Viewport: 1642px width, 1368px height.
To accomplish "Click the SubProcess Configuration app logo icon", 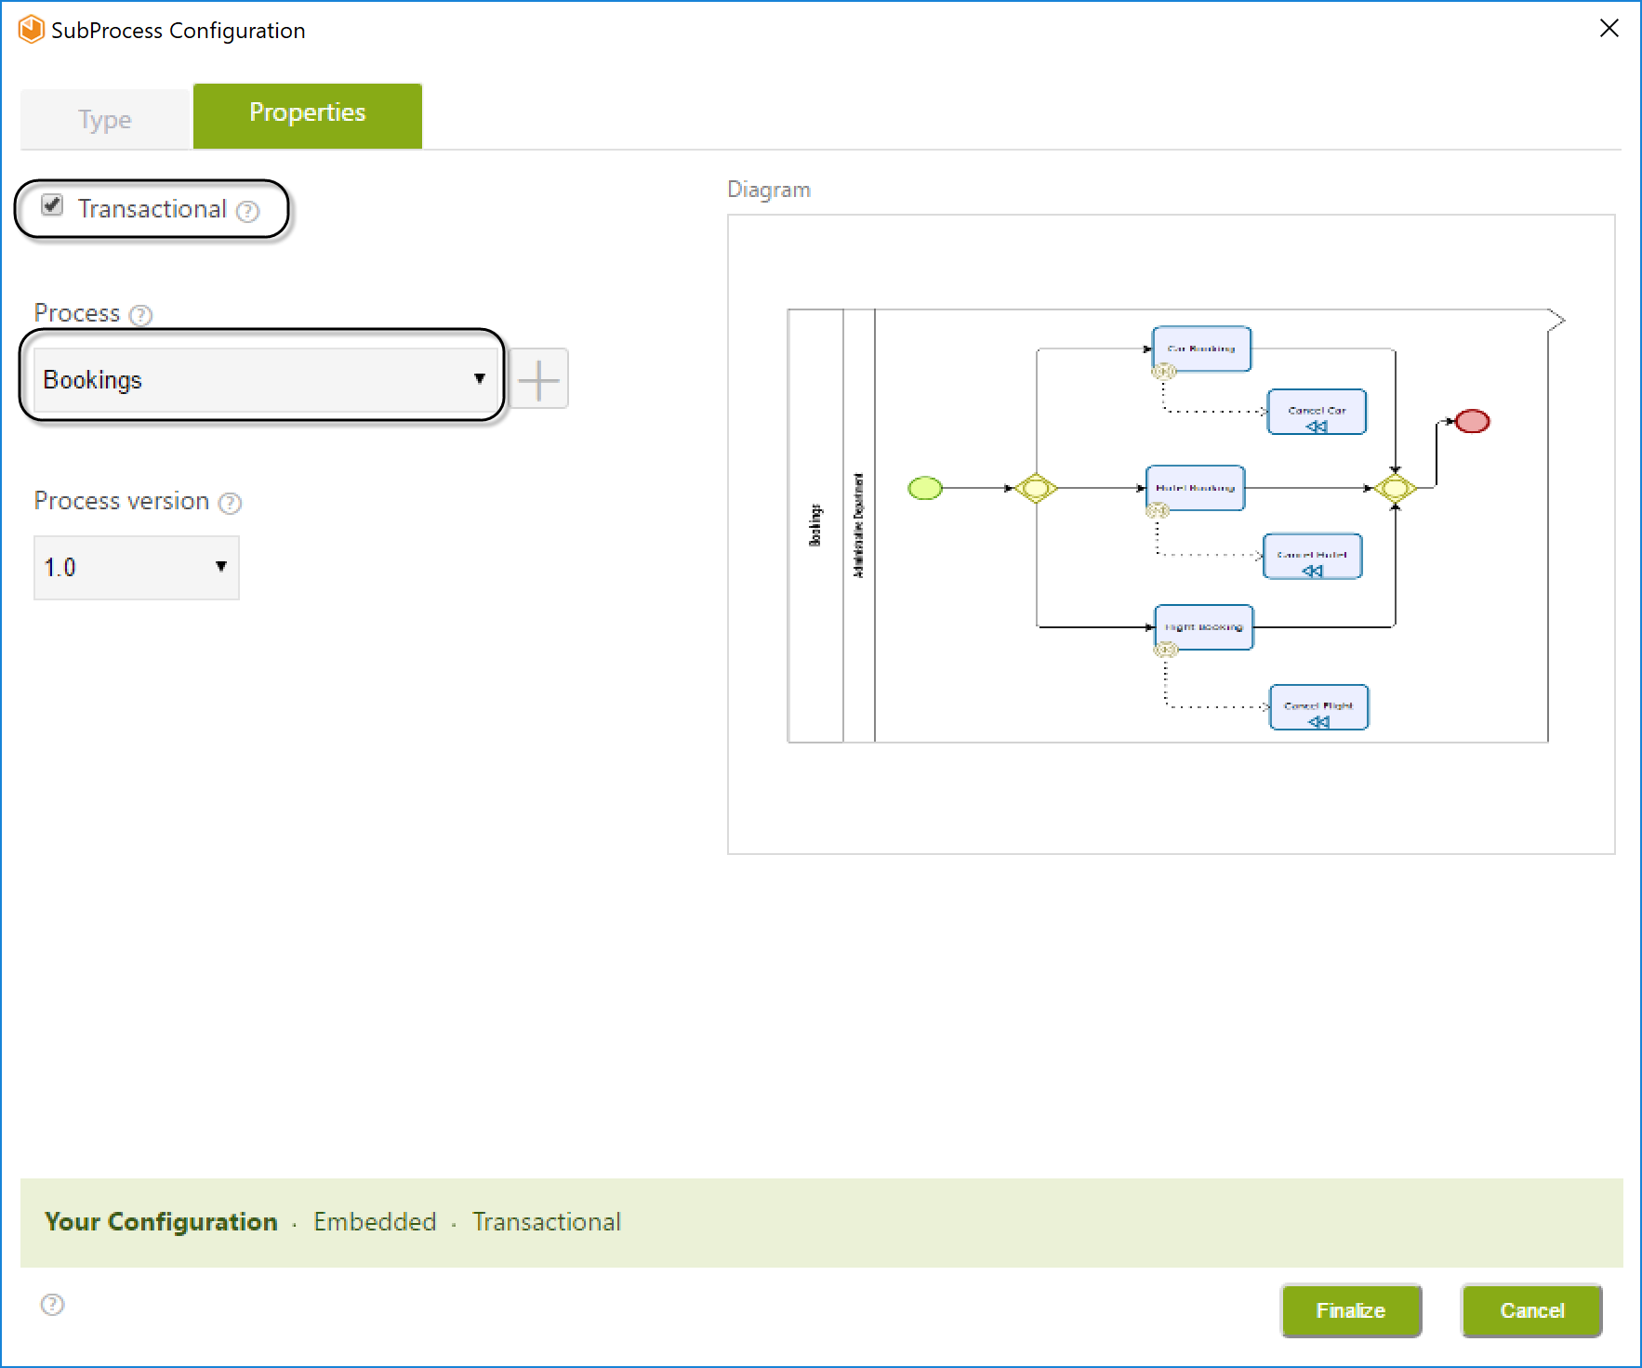I will coord(32,30).
